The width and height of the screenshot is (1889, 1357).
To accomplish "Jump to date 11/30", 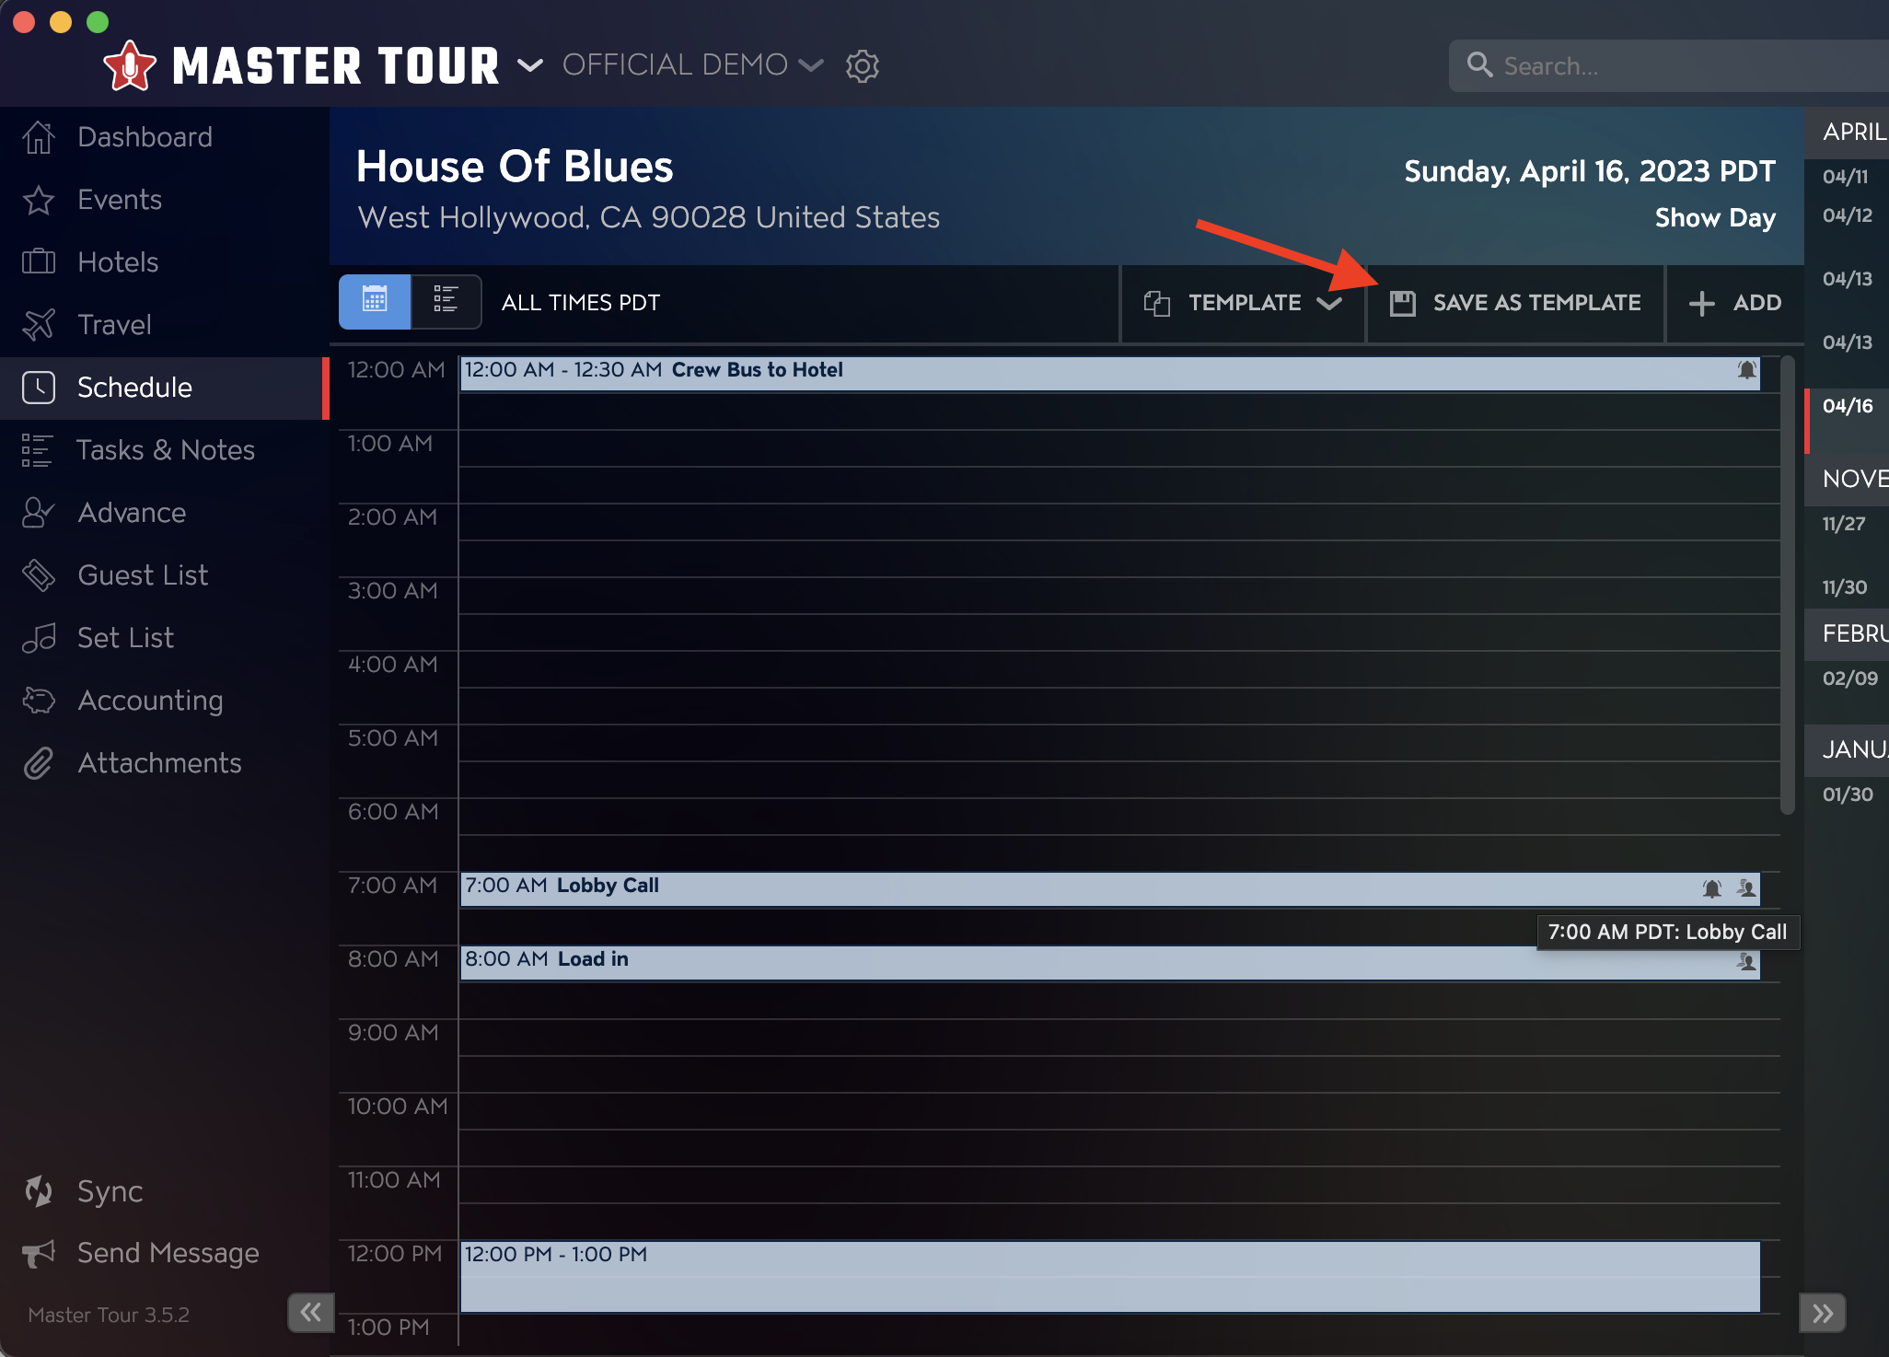I will click(1845, 587).
